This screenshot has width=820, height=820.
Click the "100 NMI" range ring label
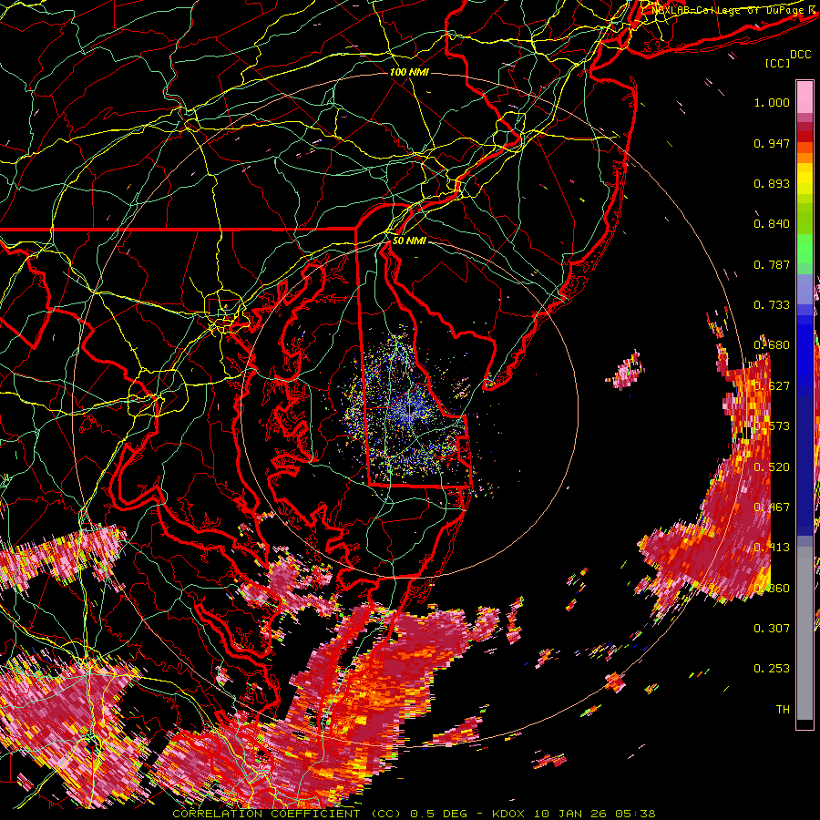tap(409, 72)
